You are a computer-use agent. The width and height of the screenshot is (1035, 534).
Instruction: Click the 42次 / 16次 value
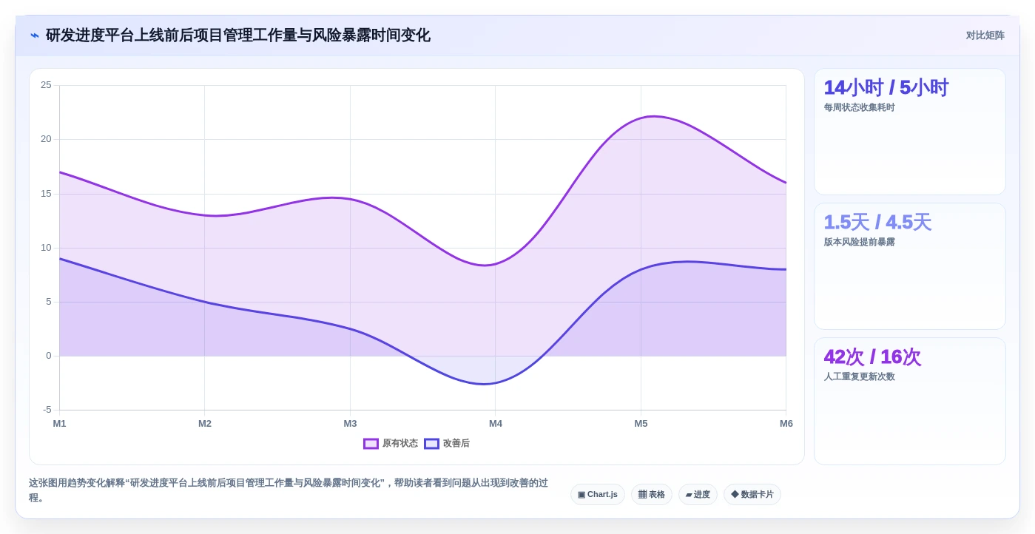(x=872, y=356)
